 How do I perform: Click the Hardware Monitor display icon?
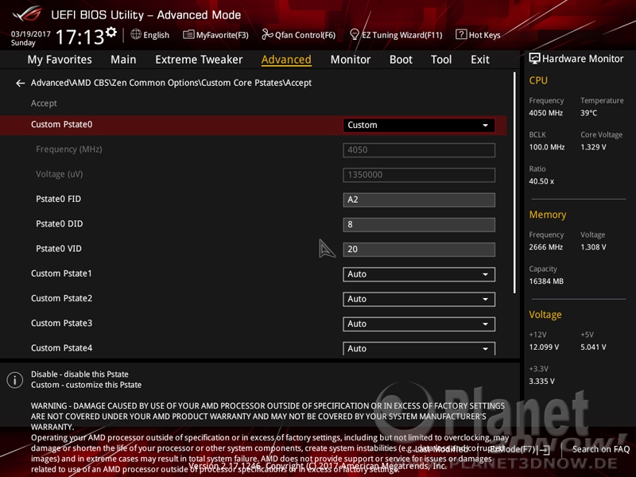(534, 59)
